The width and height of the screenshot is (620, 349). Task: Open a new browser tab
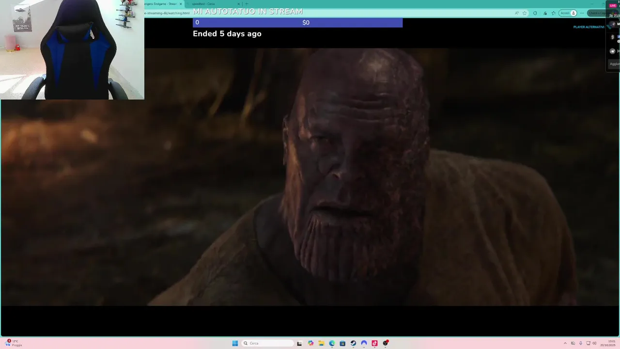[x=246, y=4]
